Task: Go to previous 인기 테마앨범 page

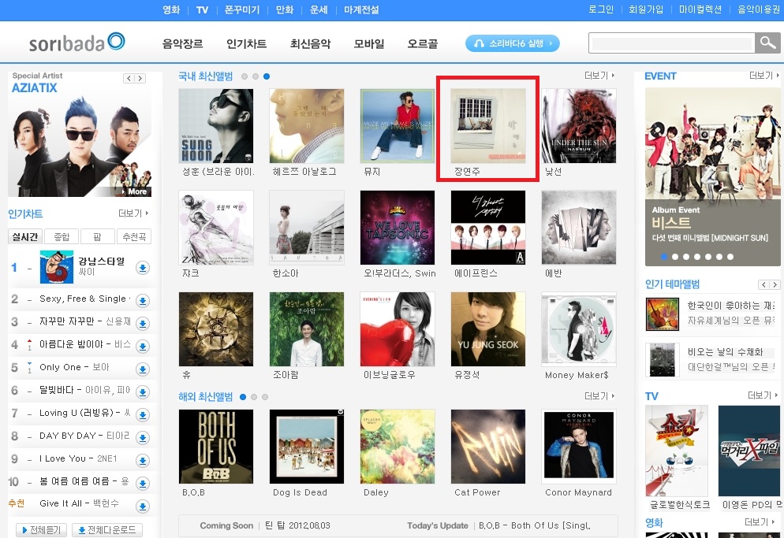Action: tap(764, 284)
